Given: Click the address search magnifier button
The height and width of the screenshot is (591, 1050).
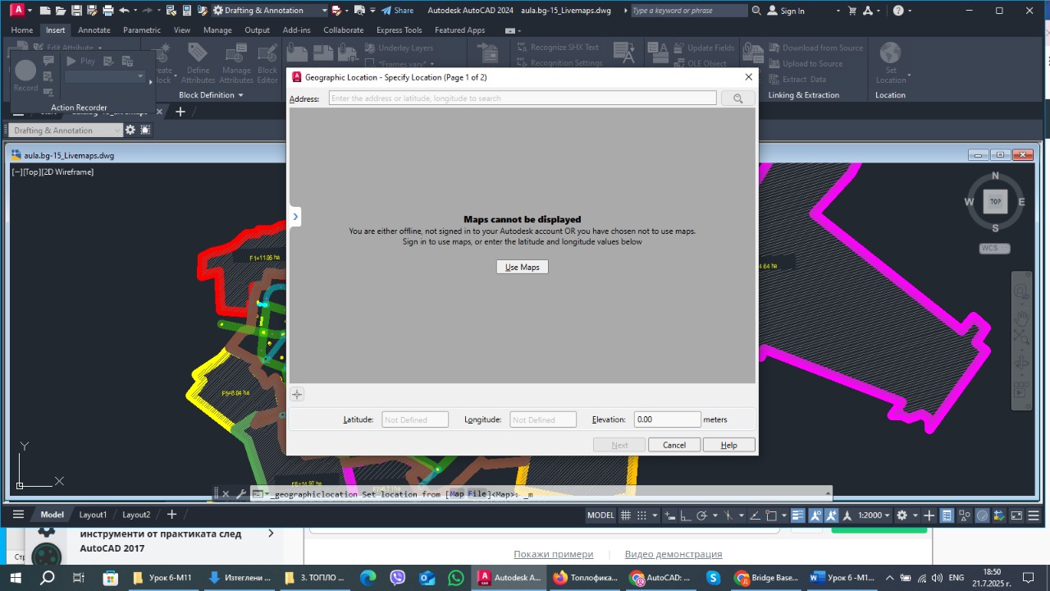Looking at the screenshot, I should (x=737, y=98).
